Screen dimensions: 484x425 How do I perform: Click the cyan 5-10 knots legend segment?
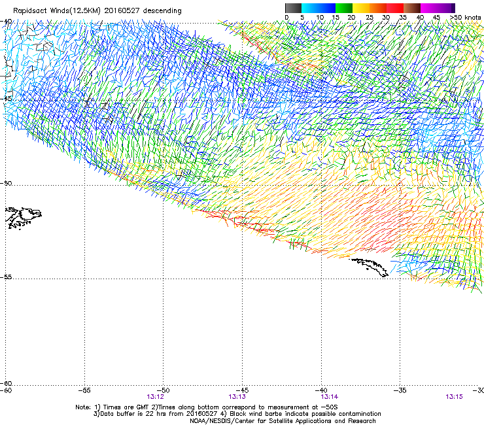click(x=310, y=8)
